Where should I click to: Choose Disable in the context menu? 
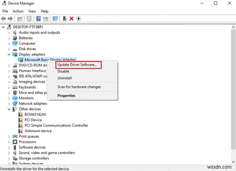[63, 72]
